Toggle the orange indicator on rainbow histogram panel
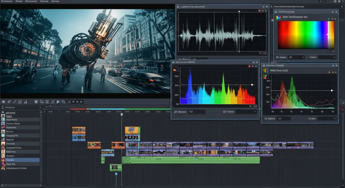The width and height of the screenshot is (345, 188). point(249,67)
